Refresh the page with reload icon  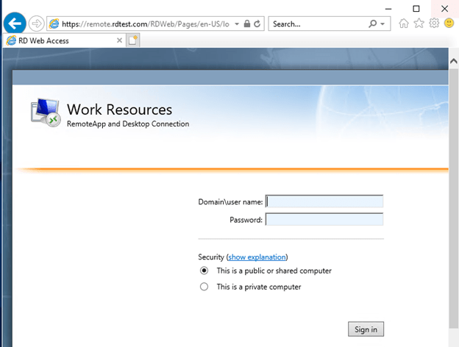[257, 24]
